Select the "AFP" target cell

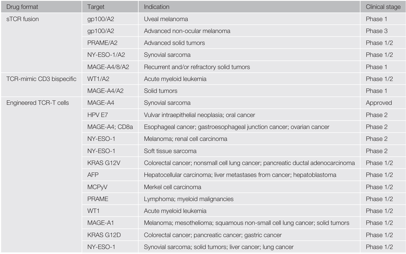tap(93, 175)
